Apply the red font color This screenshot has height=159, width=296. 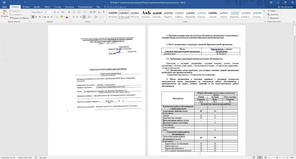(x=67, y=17)
